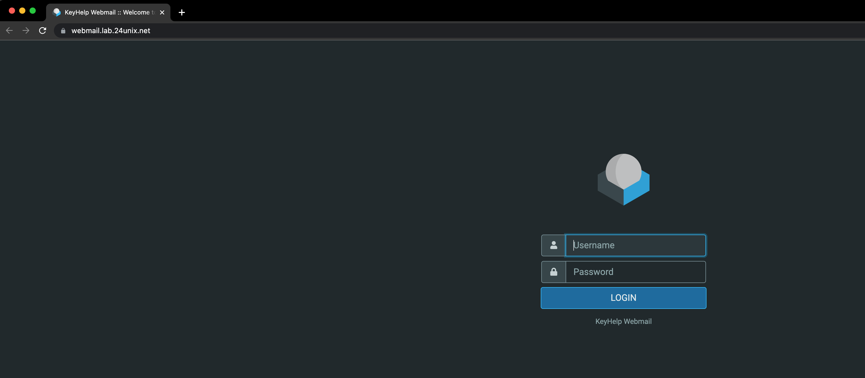Click the back navigation arrow
Screen dimensions: 865x378
[x=9, y=31]
